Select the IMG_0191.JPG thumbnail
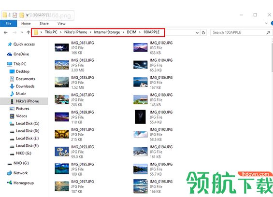The height and width of the screenshot is (197, 273). pyautogui.click(x=62, y=134)
